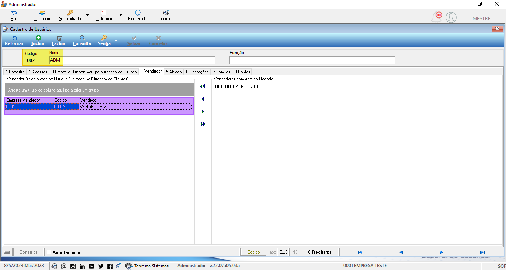Click the Cancelar button
This screenshot has width=506, height=270.
[x=158, y=40]
